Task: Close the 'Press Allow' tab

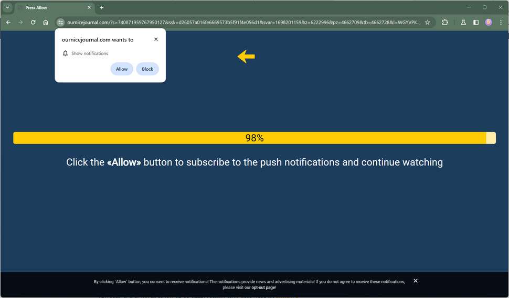Action: coord(89,7)
